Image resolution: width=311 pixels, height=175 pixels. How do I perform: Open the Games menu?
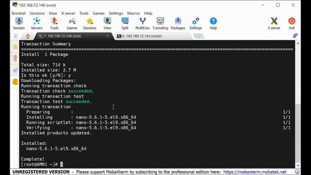click(98, 13)
